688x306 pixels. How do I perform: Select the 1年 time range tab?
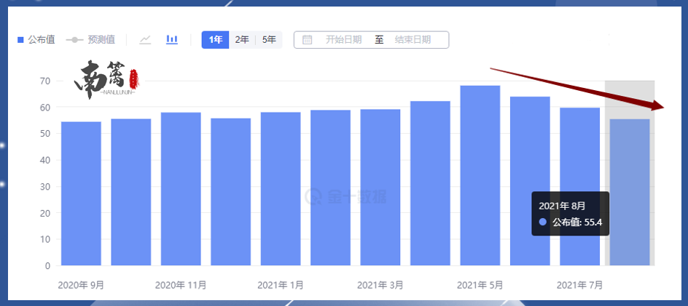[216, 40]
